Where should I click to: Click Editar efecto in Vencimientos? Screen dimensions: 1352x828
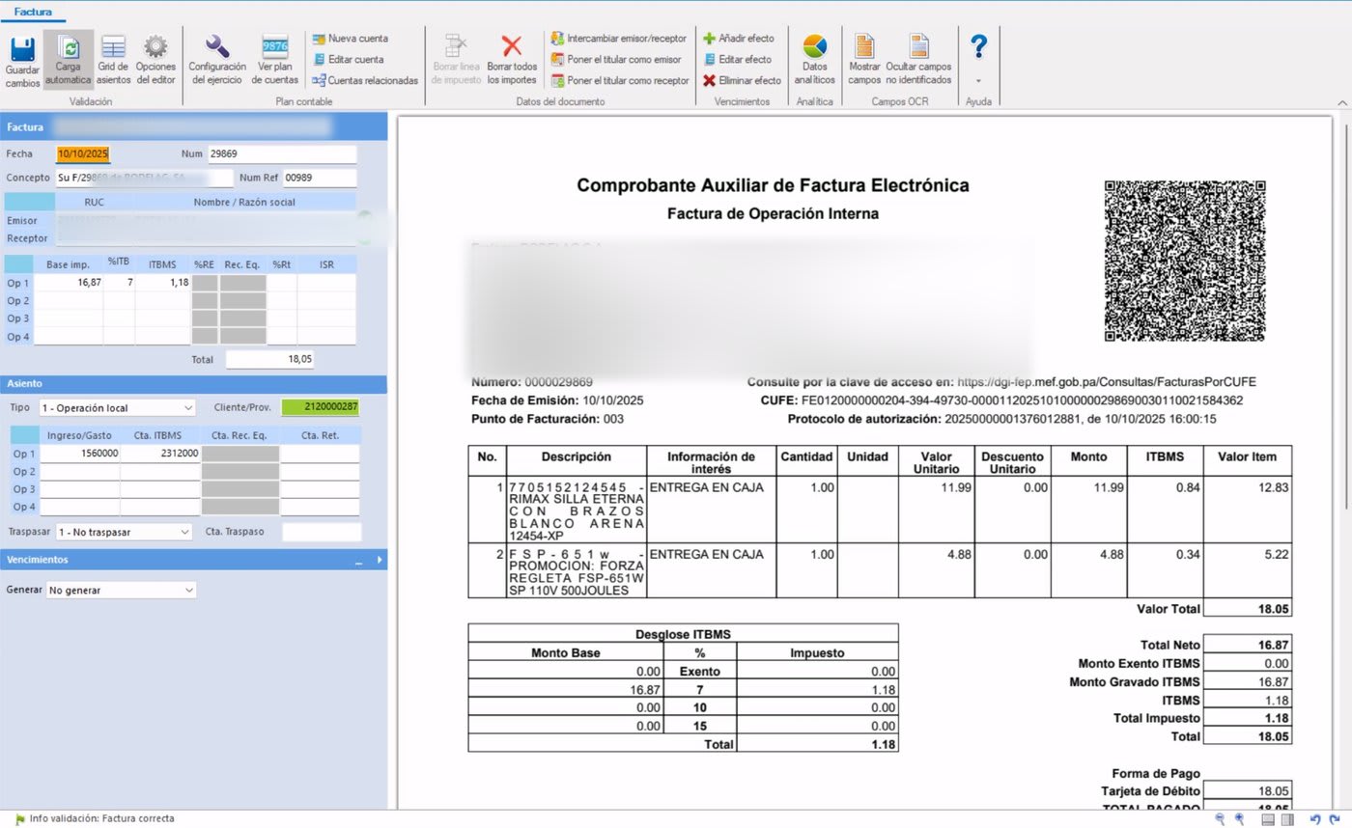point(738,59)
